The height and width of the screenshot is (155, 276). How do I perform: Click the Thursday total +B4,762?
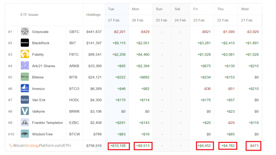click(228, 146)
